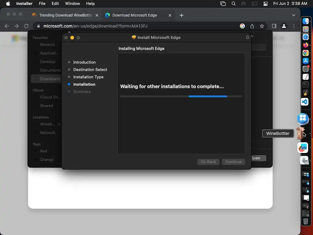Select the Installation Type step
Screen dimensions: 313x235
[88, 77]
